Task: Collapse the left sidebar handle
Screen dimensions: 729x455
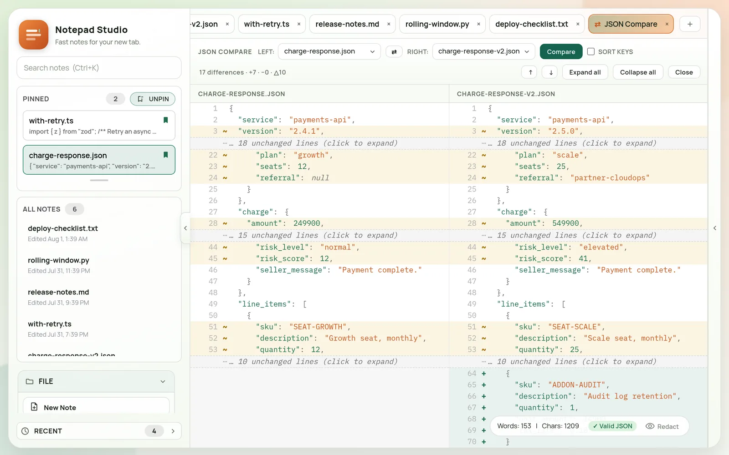Action: 185,228
